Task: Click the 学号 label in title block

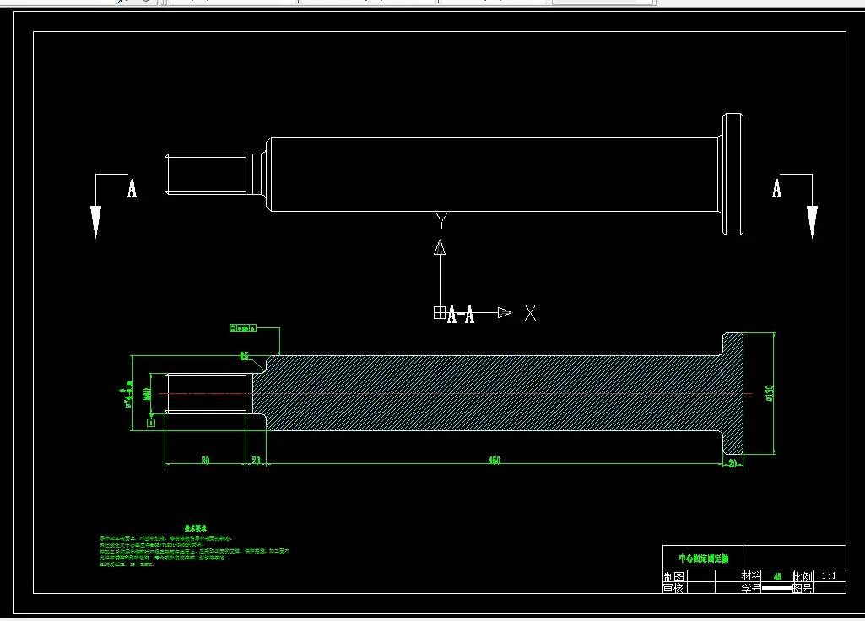Action: 751,588
